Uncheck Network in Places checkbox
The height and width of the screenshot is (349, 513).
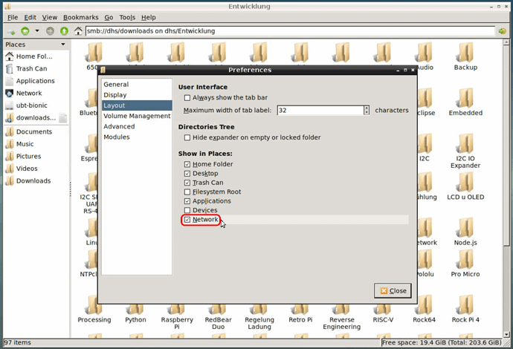pos(187,220)
